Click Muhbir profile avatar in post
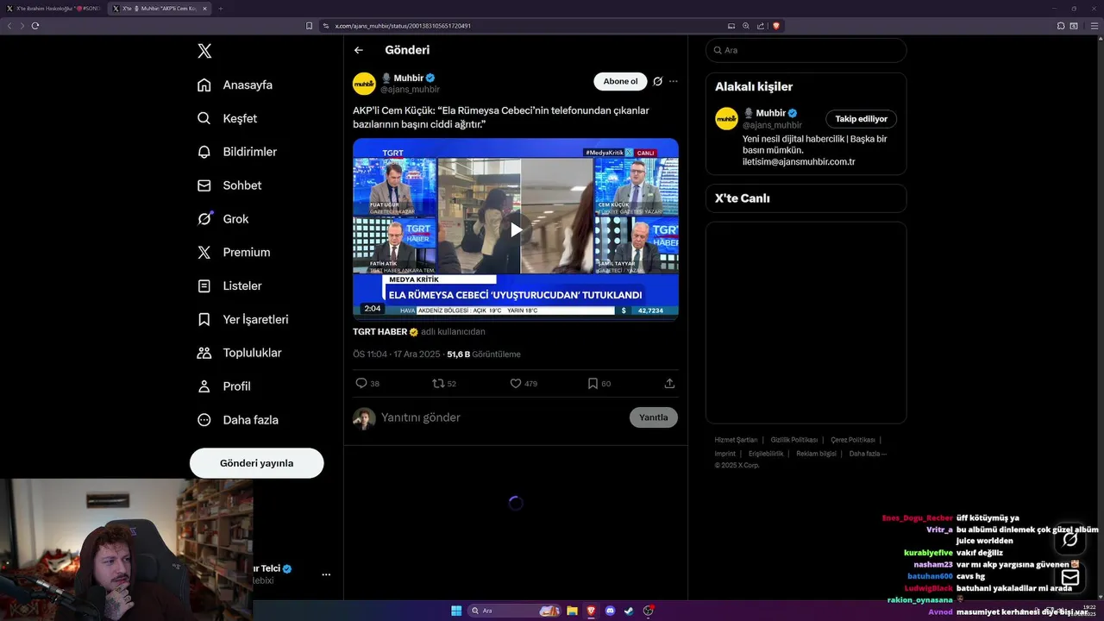This screenshot has height=621, width=1104. 364,84
